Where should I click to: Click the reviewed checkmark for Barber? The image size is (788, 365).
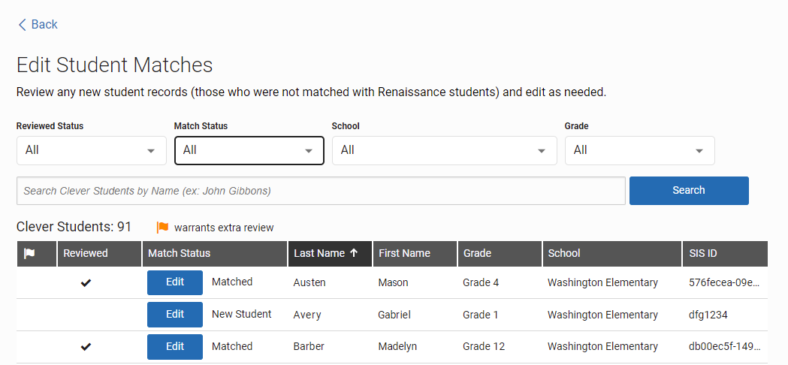[x=86, y=347]
